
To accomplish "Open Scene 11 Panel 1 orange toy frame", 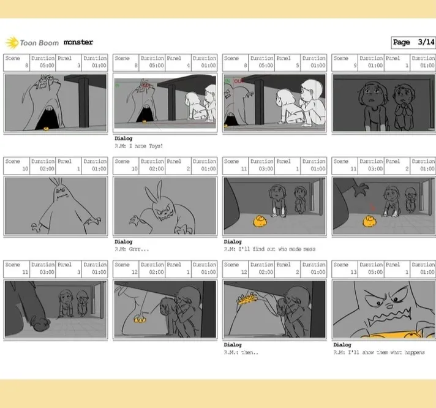I will [x=274, y=206].
